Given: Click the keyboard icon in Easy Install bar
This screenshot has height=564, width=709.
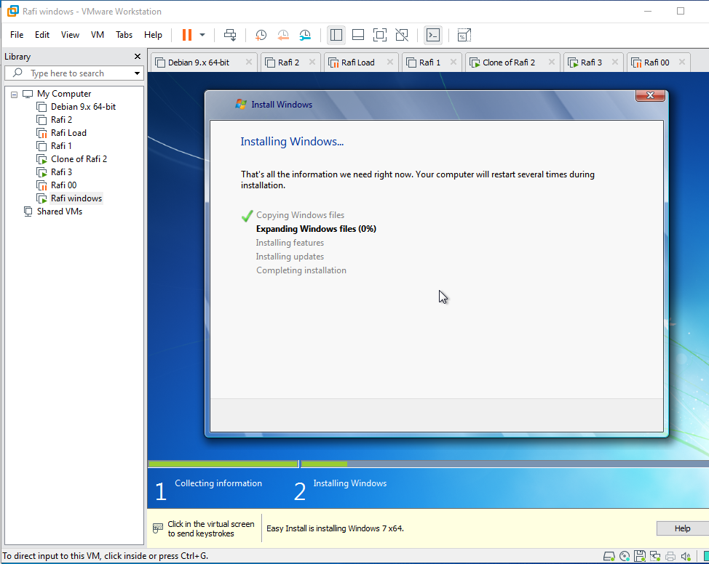Looking at the screenshot, I should point(158,528).
